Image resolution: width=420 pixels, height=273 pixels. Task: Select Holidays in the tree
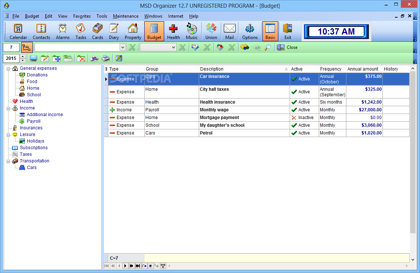click(x=35, y=141)
